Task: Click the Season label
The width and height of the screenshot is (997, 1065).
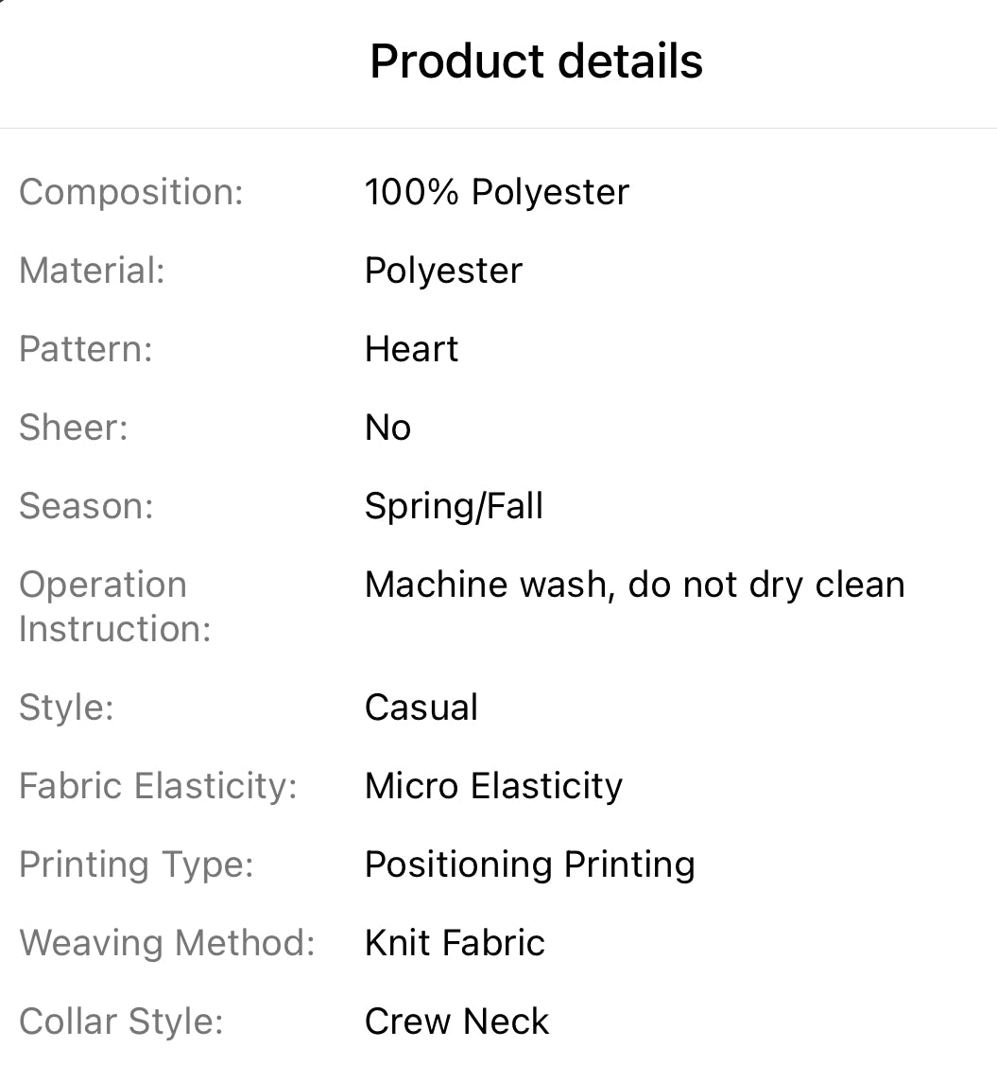Action: click(x=86, y=506)
